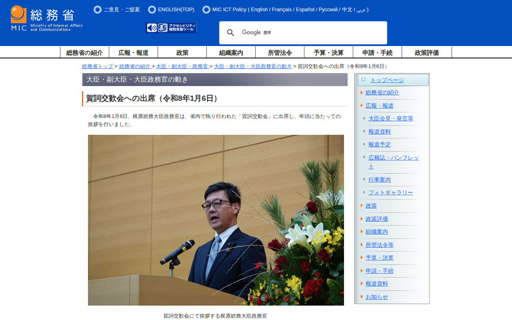Image resolution: width=512 pixels, height=320 pixels.
Task: Click the 大臣・副大臣・大臣政務官の動き breadcrumb link
Action: click(253, 66)
